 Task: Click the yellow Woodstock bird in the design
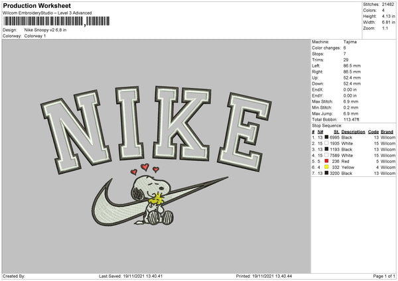click(157, 198)
